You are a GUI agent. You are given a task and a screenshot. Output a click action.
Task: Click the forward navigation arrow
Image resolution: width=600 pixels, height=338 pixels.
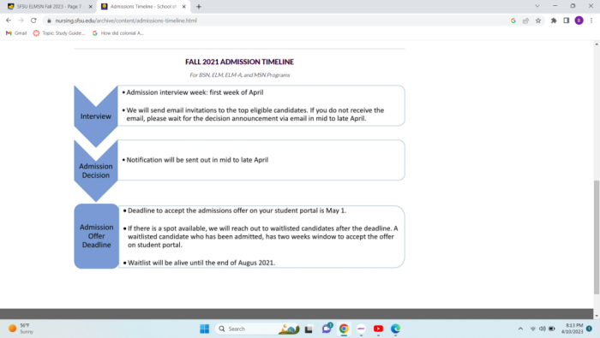(x=21, y=21)
